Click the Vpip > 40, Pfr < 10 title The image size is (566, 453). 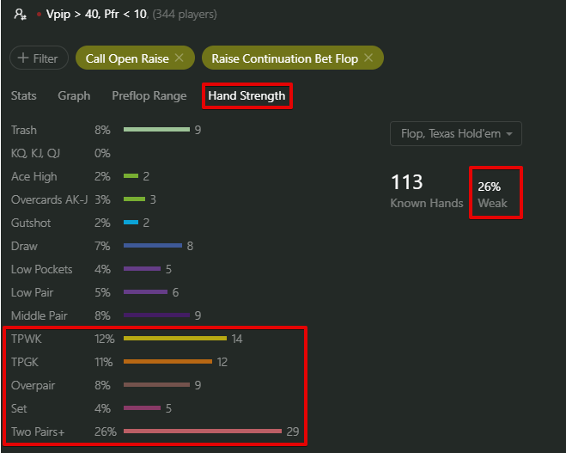tap(96, 15)
